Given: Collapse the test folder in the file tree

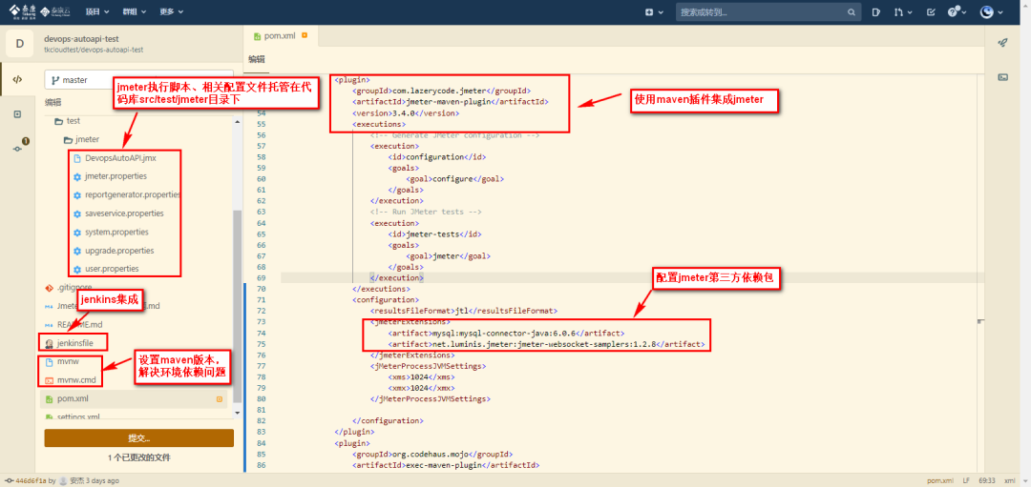Looking at the screenshot, I should click(x=67, y=121).
